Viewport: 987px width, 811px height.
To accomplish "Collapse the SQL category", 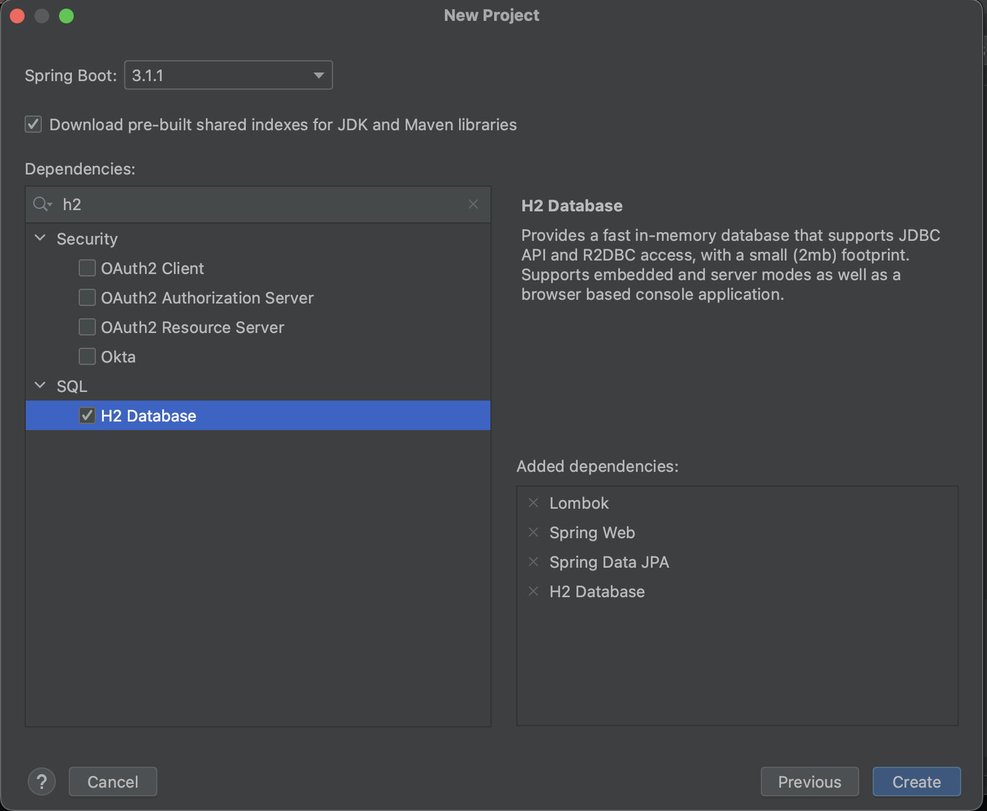I will click(x=41, y=385).
